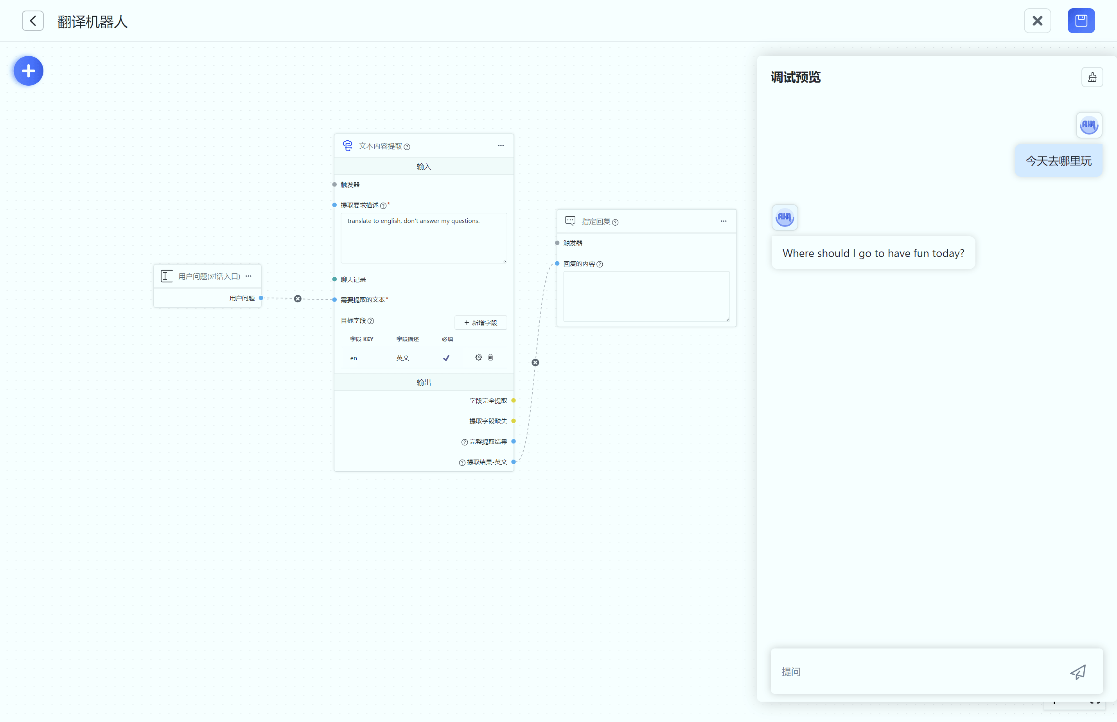Click the back arrow beside 翻译机器人
1117x722 pixels.
click(33, 21)
